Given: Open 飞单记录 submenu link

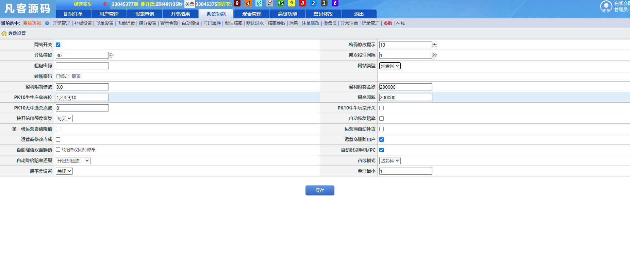Looking at the screenshot, I should (x=126, y=23).
